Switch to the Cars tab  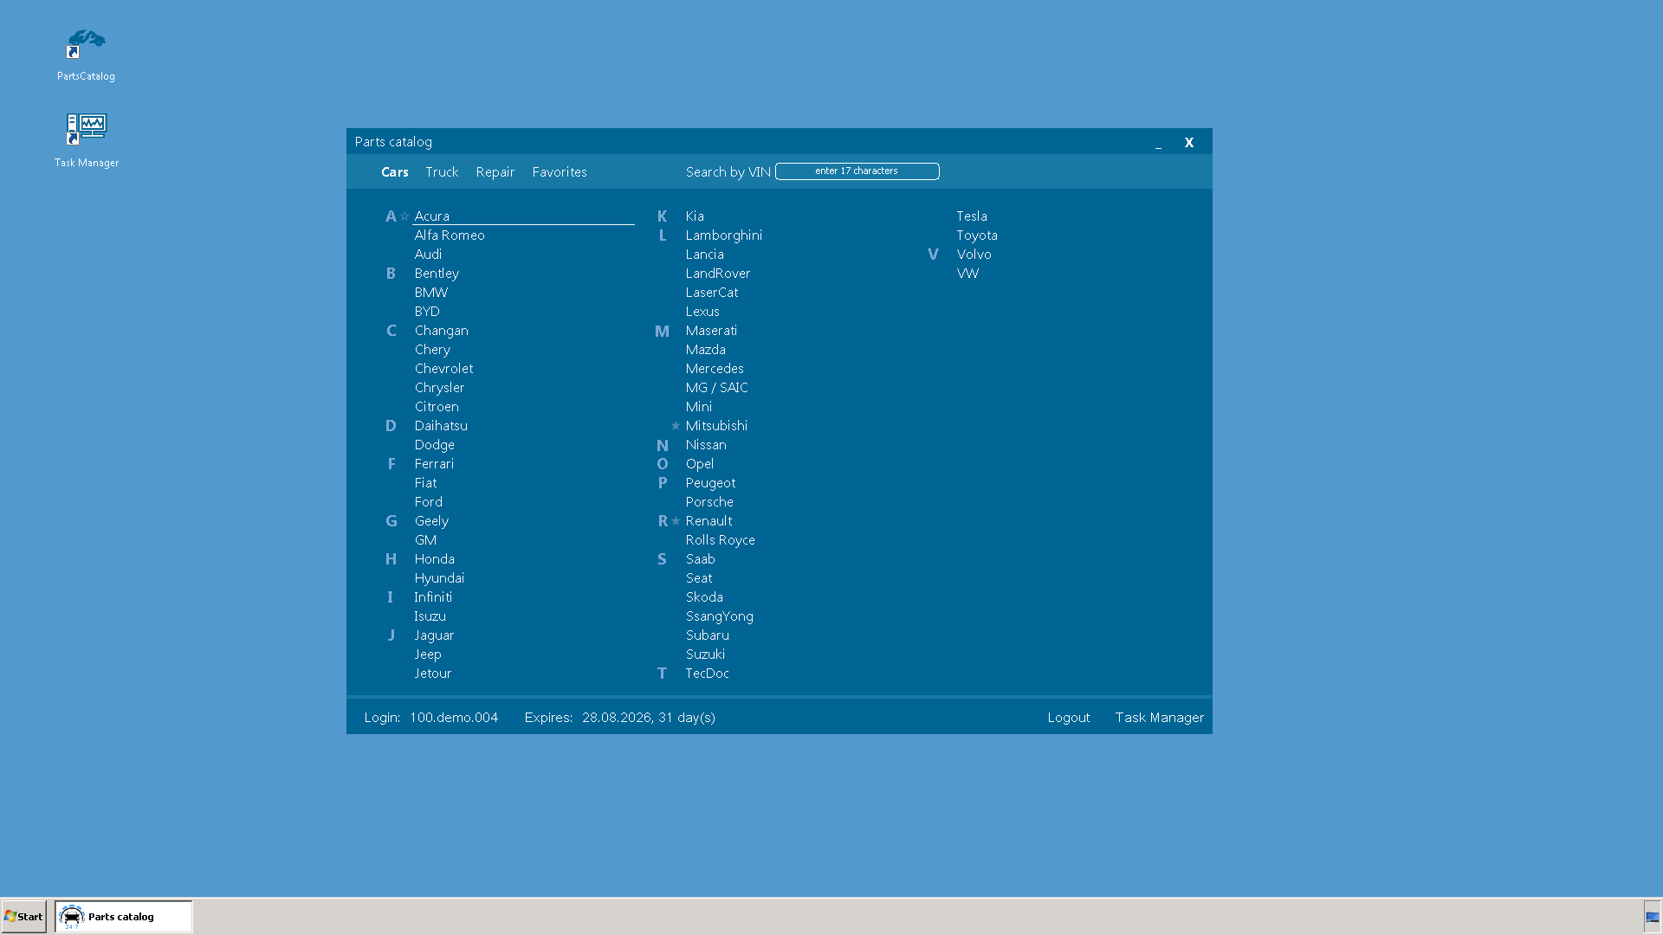[395, 172]
